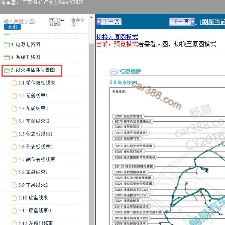Screen dimensions: 225x225
Task: Click document icon of 5.6 仪表板线束2
Action: (14, 147)
